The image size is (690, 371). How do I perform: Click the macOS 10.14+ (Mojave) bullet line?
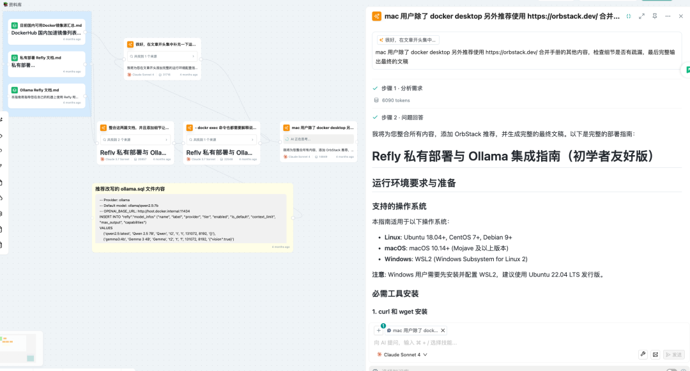point(446,248)
